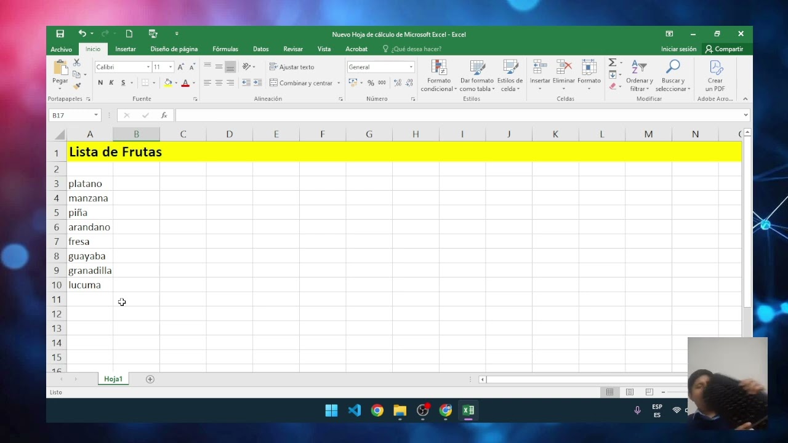Align cell text to the left
The height and width of the screenshot is (443, 788).
click(x=207, y=82)
